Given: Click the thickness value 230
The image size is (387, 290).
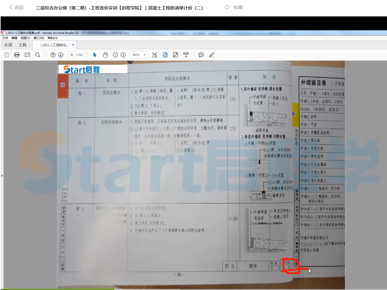Looking at the screenshot, I should [233, 129].
